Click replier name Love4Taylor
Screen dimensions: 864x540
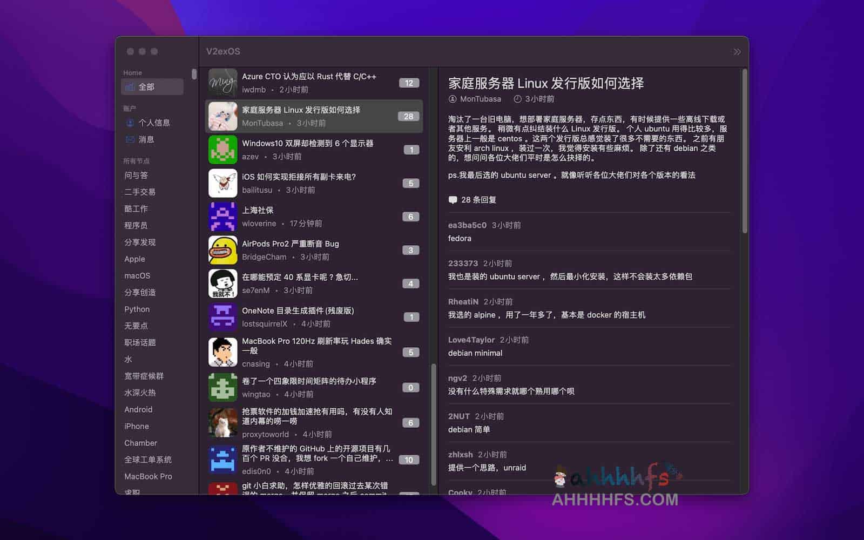471,340
